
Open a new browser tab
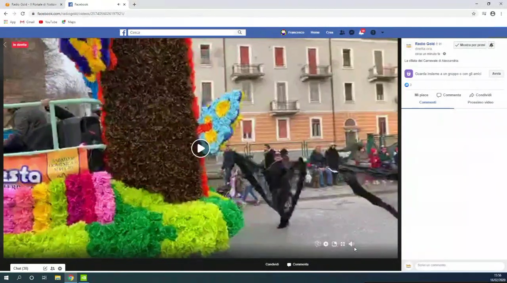coord(134,4)
